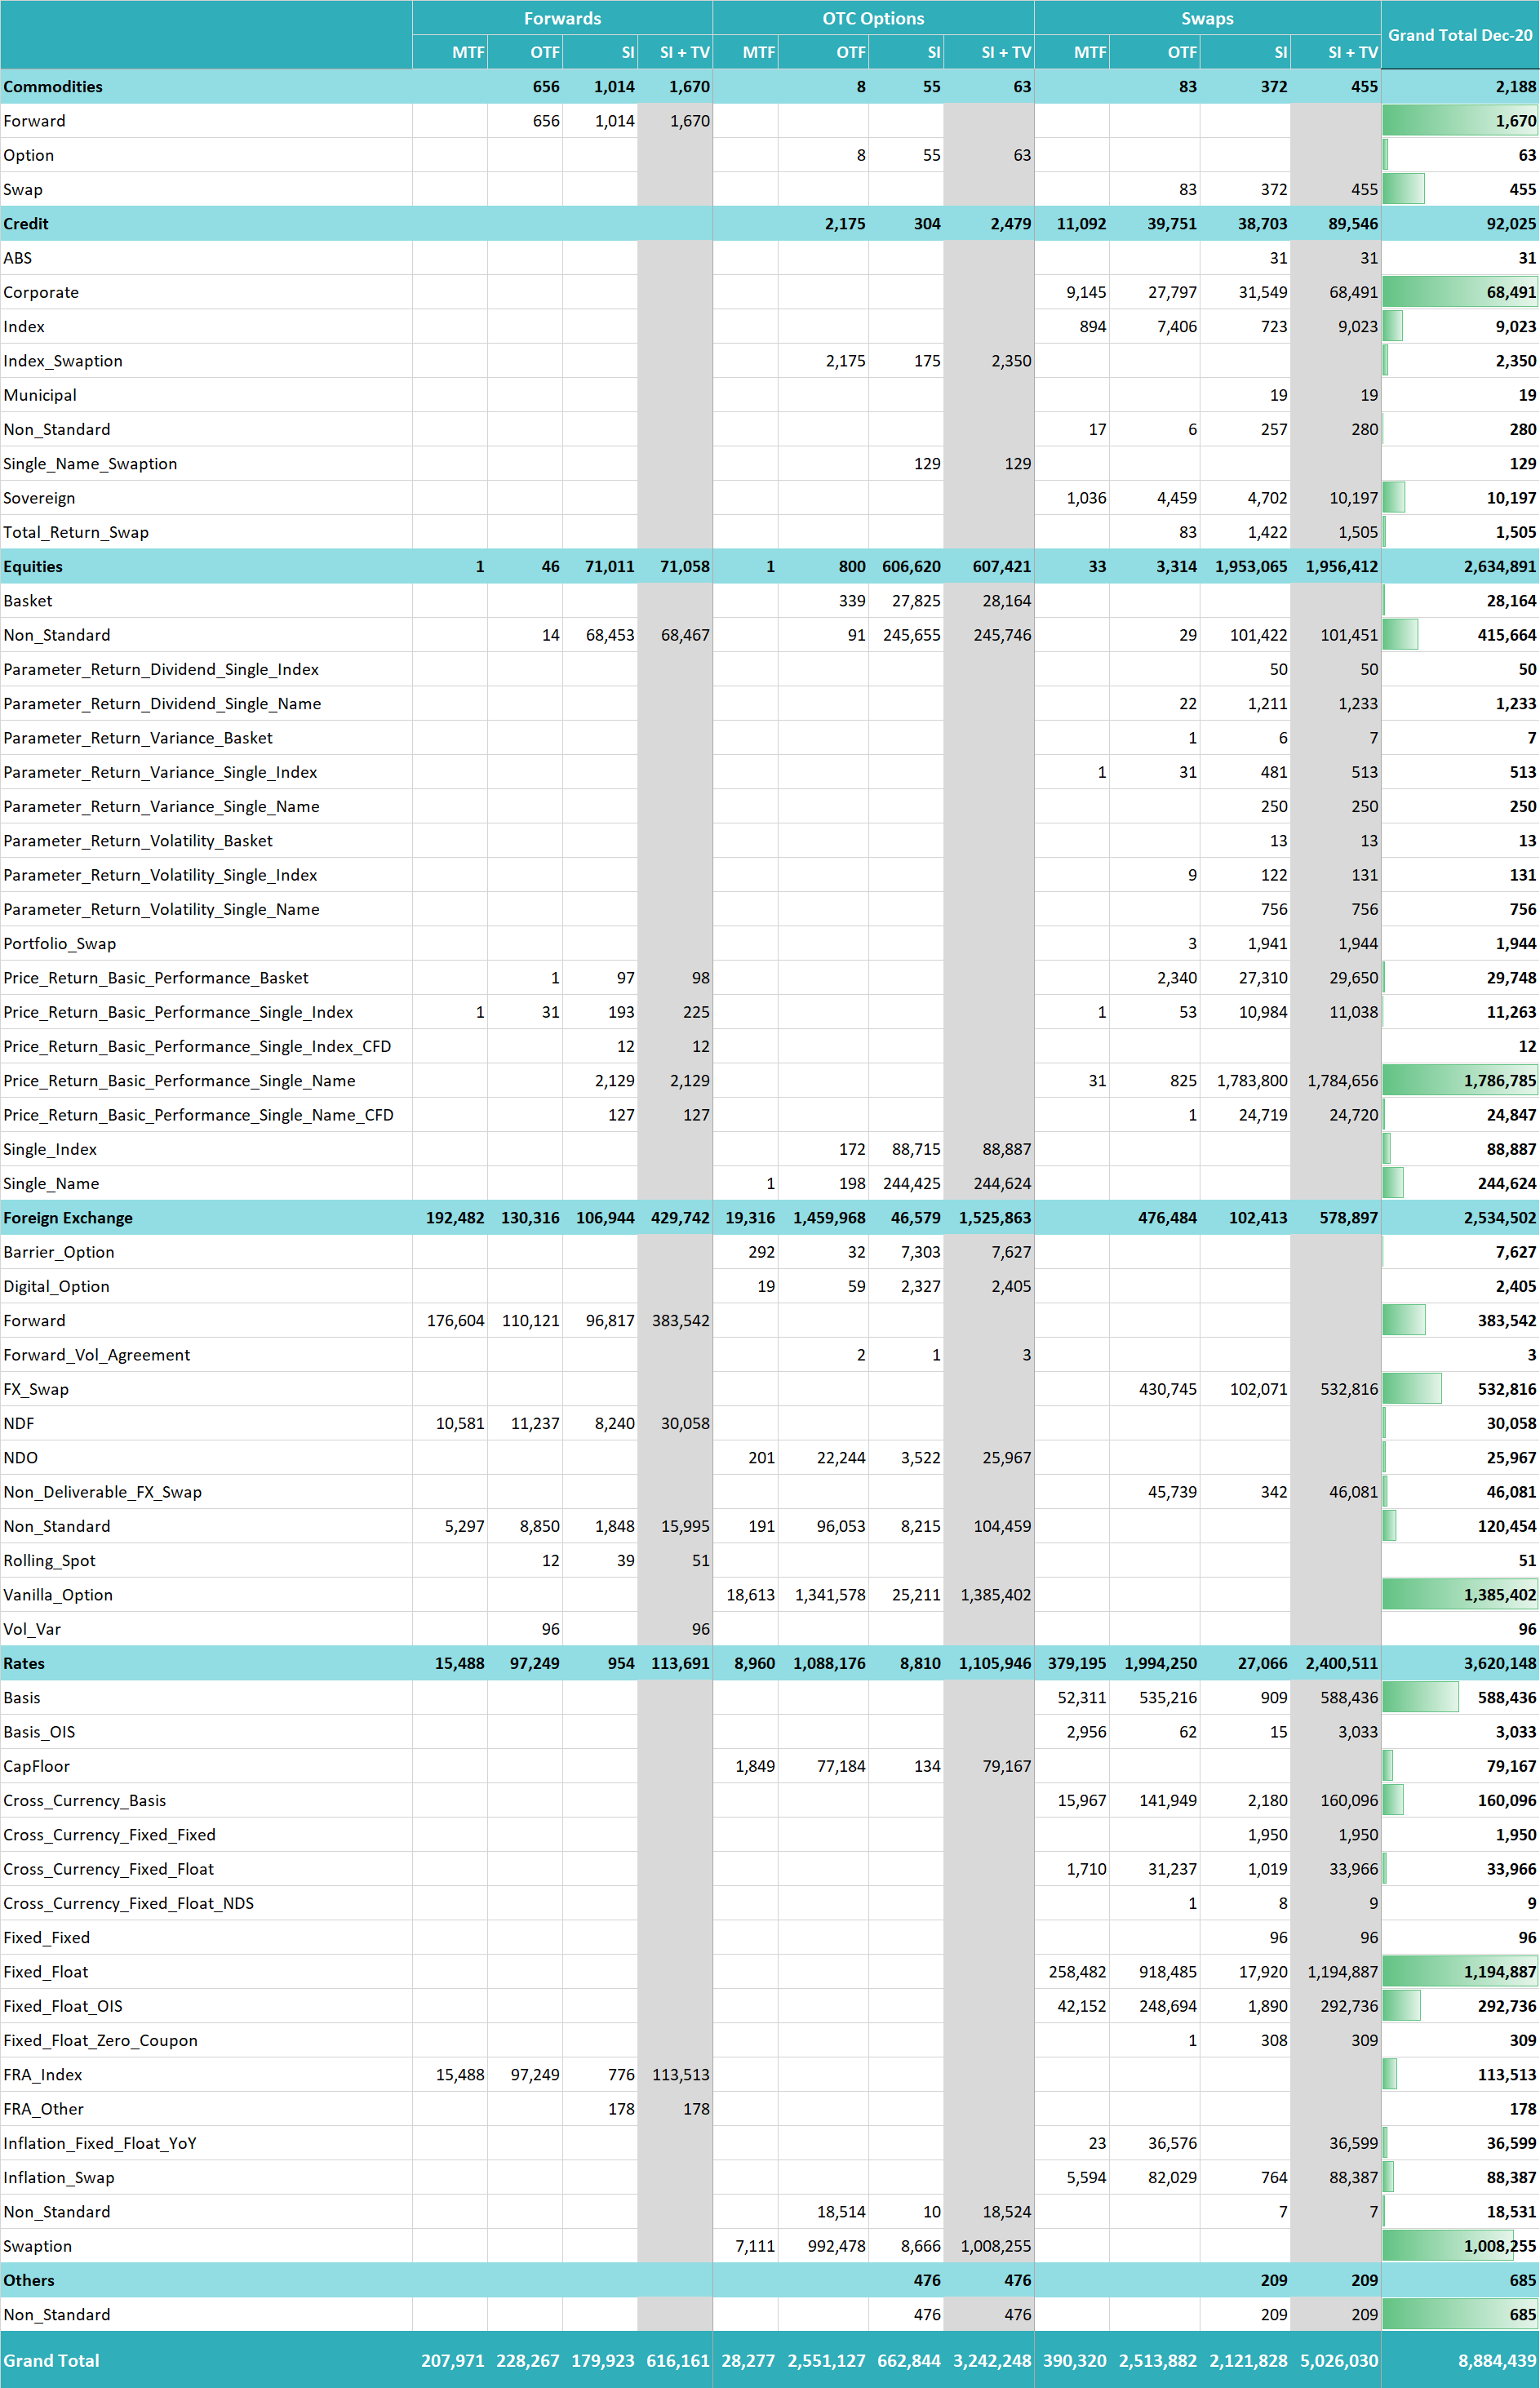1540x2388 pixels.
Task: Select the Commodities category row label
Action: [x=53, y=87]
